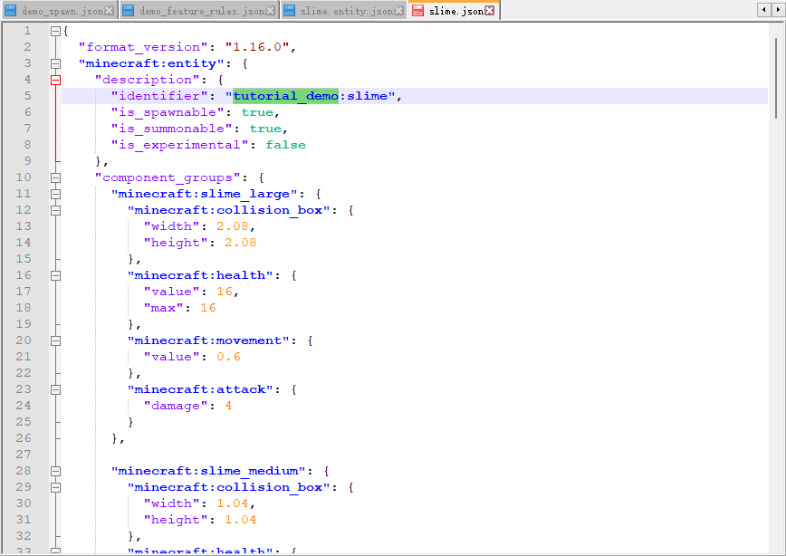Collapse the minecraft:attack fold on line 23
Viewport: 786px width, 556px height.
(55, 389)
